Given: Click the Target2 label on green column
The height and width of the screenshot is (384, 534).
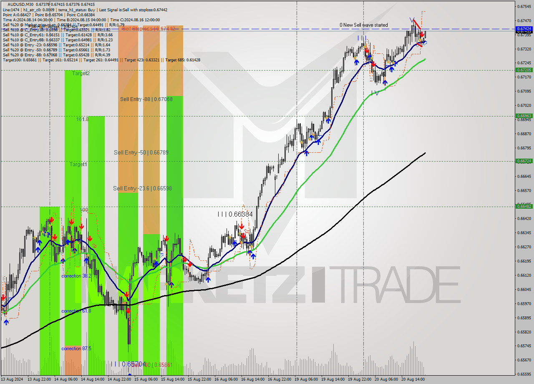Looking at the screenshot, I should pyautogui.click(x=81, y=73).
